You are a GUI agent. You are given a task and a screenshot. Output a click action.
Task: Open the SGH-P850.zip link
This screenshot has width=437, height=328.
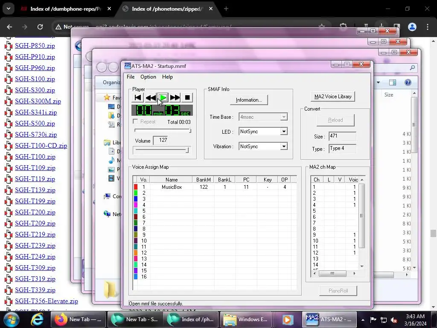(x=35, y=46)
